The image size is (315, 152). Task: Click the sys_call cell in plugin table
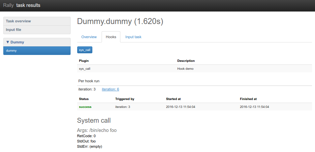pyautogui.click(x=85, y=69)
